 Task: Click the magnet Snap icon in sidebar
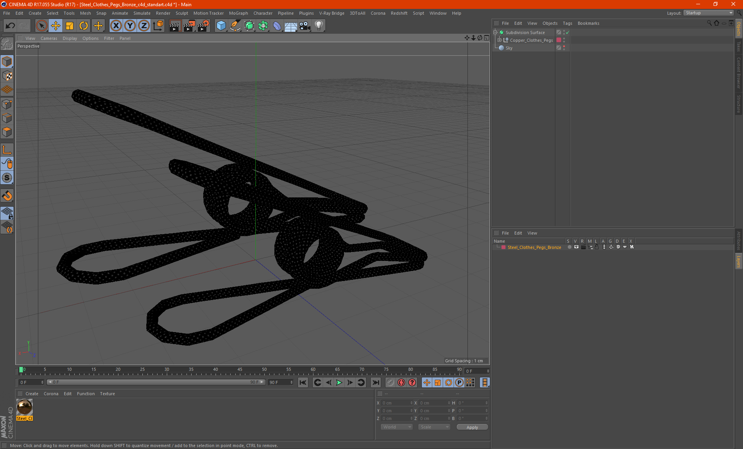pyautogui.click(x=7, y=196)
